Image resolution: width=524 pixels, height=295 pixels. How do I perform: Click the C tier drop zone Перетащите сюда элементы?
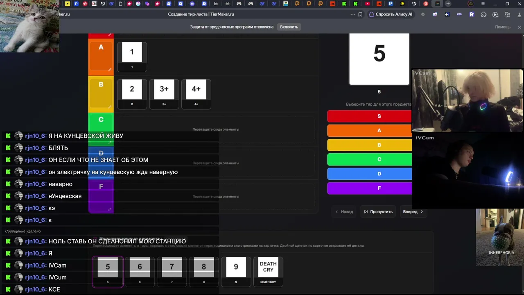coord(216,129)
